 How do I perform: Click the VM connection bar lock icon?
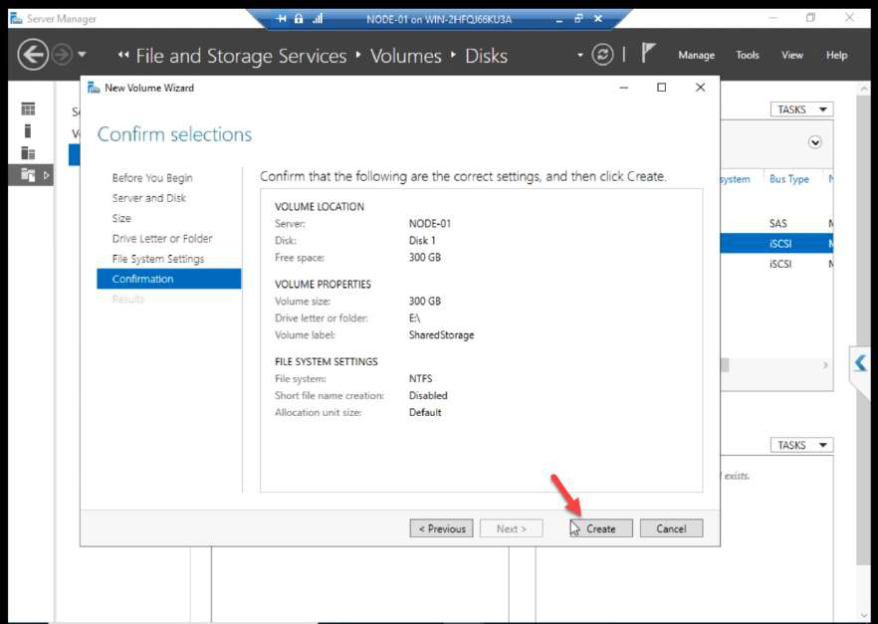pyautogui.click(x=299, y=19)
